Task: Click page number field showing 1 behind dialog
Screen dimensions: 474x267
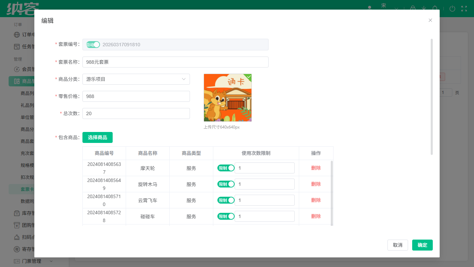Action: [446, 93]
